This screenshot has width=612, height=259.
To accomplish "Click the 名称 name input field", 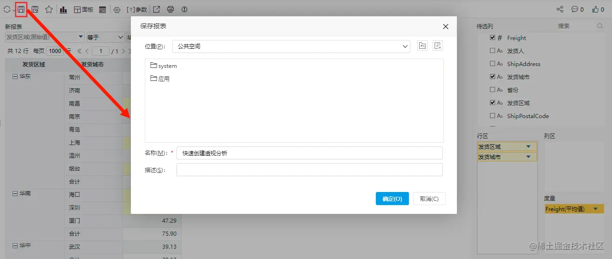I will pos(309,153).
